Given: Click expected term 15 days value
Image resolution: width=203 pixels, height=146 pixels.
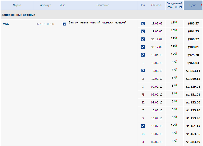Looking at the screenshot, I should coord(173,30).
